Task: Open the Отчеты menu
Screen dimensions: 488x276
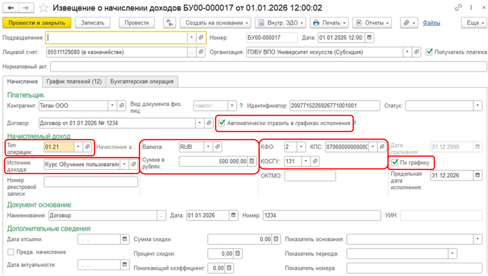Action: [x=372, y=23]
